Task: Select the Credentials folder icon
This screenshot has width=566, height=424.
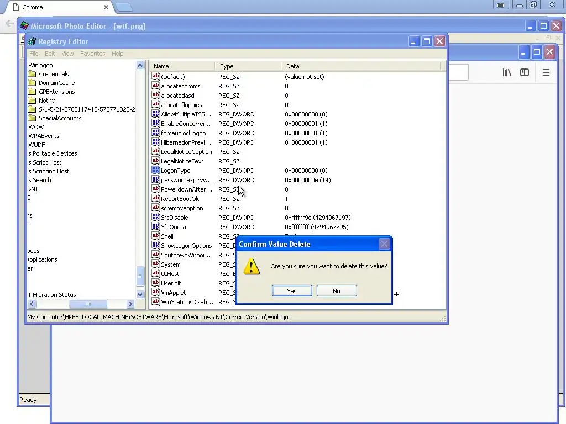Action: tap(32, 74)
